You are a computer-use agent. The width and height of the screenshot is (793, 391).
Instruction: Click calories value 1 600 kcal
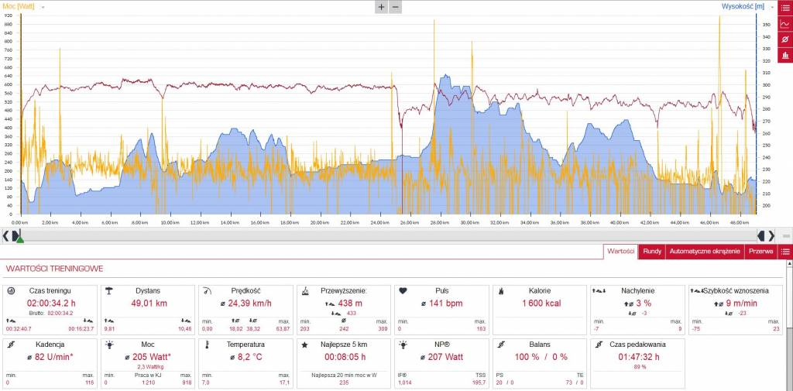541,304
